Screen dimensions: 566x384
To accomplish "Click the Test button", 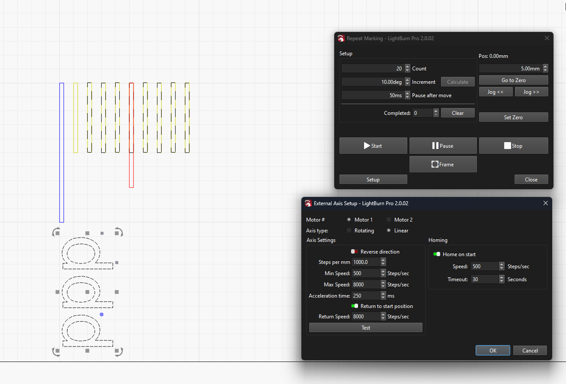I will coord(365,328).
